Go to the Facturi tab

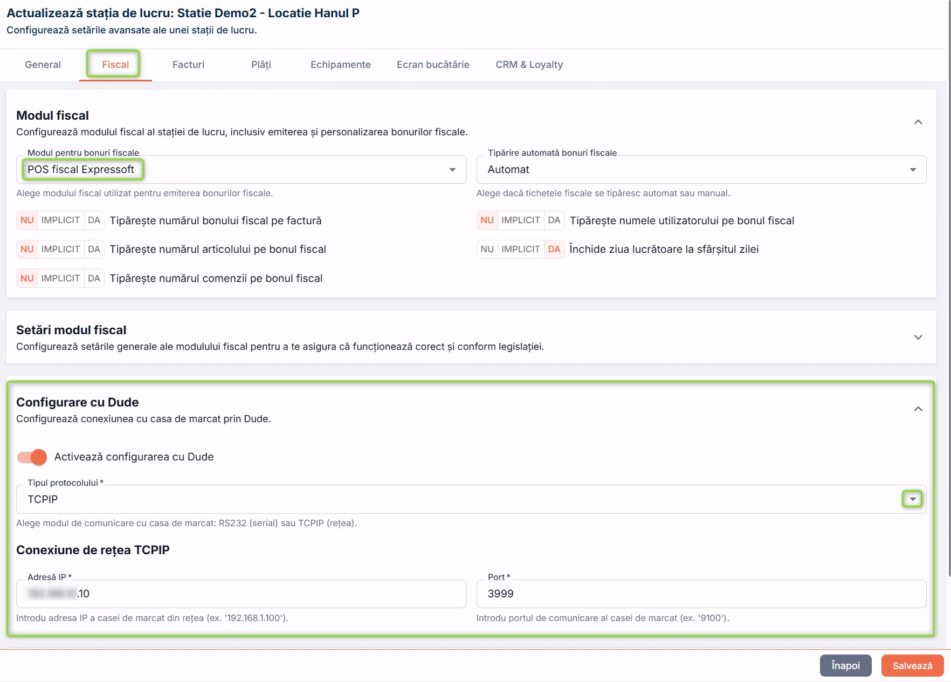[x=188, y=65]
